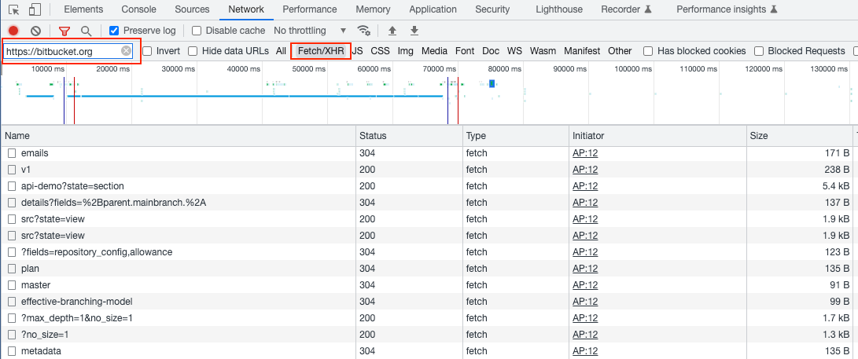Switch to the Console tab
Screen dimensions: 858x359
pyautogui.click(x=138, y=9)
